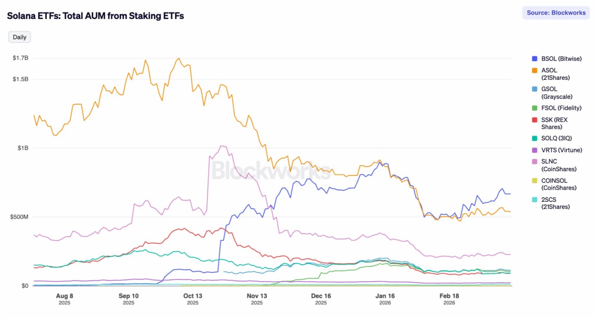Click the Daily interval button
The width and height of the screenshot is (596, 318).
click(19, 37)
